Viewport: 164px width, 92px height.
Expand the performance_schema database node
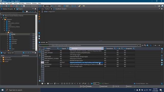[4, 27]
